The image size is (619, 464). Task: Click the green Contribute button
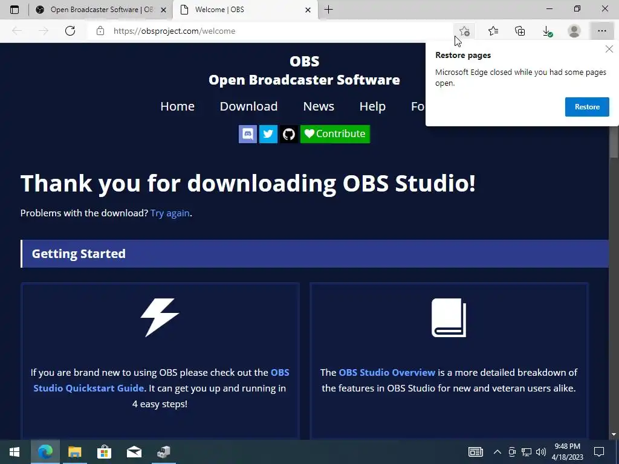click(335, 134)
